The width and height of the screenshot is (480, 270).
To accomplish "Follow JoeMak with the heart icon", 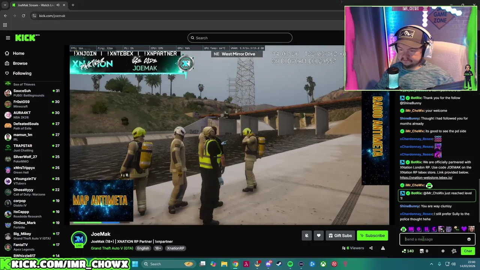I will (319, 235).
